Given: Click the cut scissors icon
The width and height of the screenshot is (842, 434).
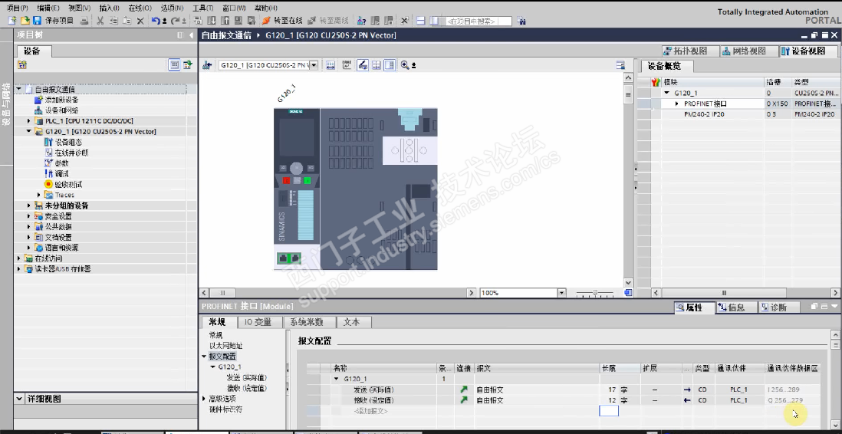Looking at the screenshot, I should [x=100, y=21].
